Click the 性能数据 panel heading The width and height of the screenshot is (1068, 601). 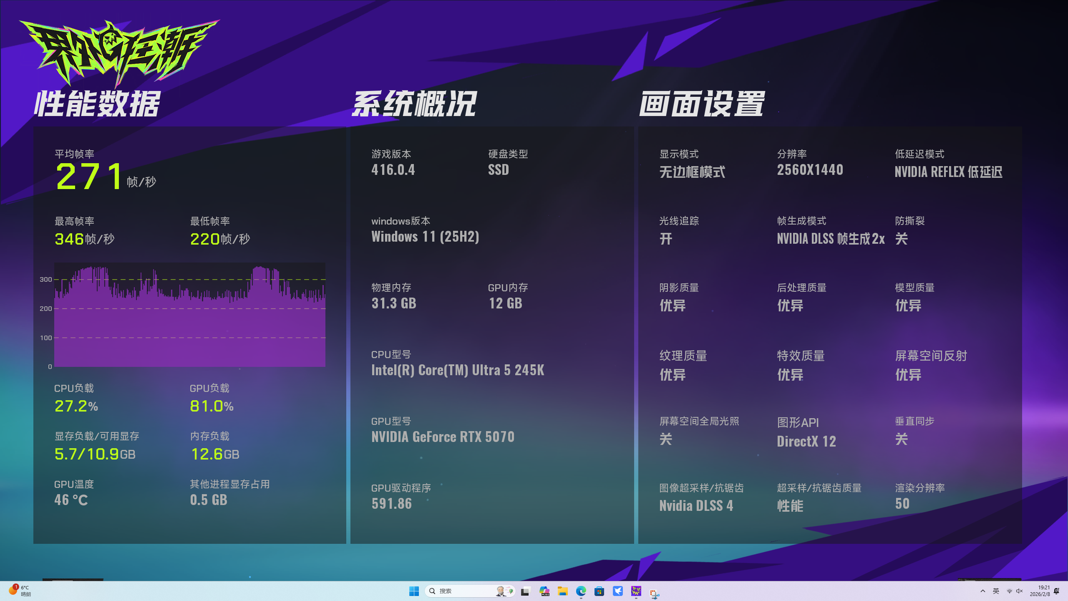[97, 104]
